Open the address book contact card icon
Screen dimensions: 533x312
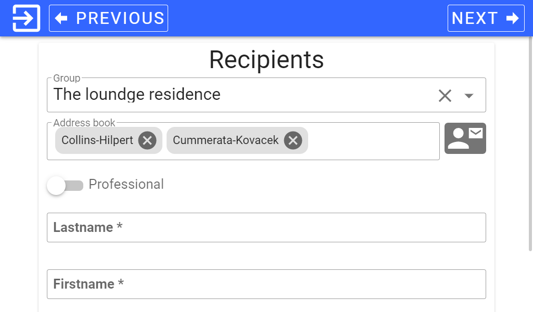click(465, 138)
